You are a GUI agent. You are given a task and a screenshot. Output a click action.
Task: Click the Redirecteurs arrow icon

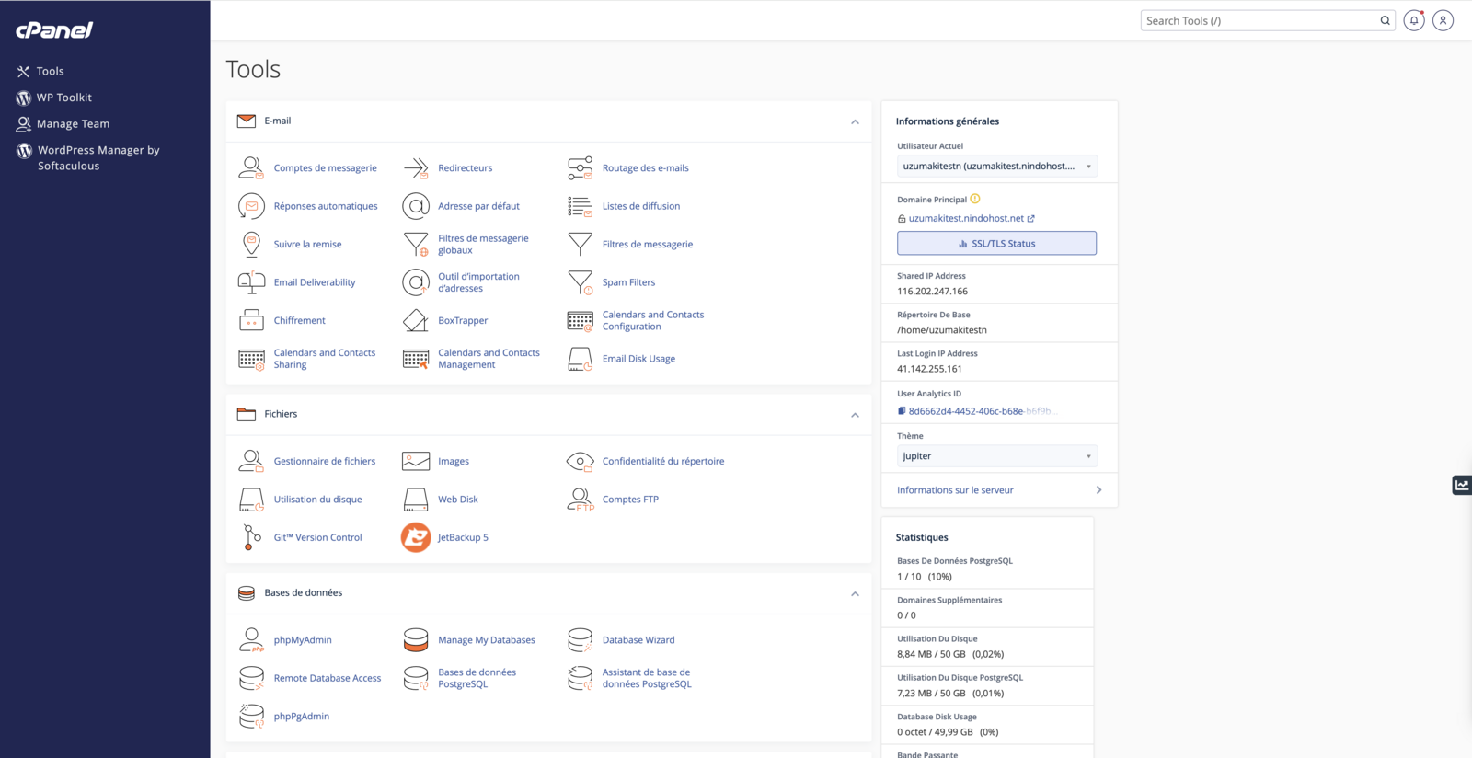pos(416,167)
